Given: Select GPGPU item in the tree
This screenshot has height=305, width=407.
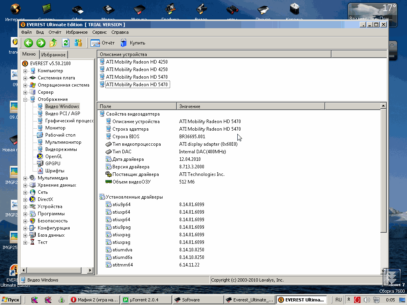Looking at the screenshot, I should (54, 164).
